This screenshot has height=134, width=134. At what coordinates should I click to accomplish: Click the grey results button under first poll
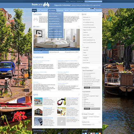[95, 87]
